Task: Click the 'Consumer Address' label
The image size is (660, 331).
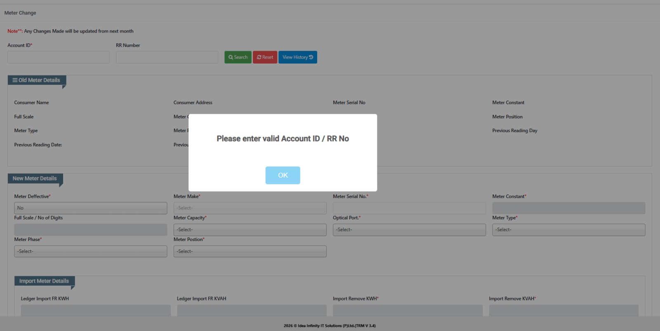Action: click(193, 102)
